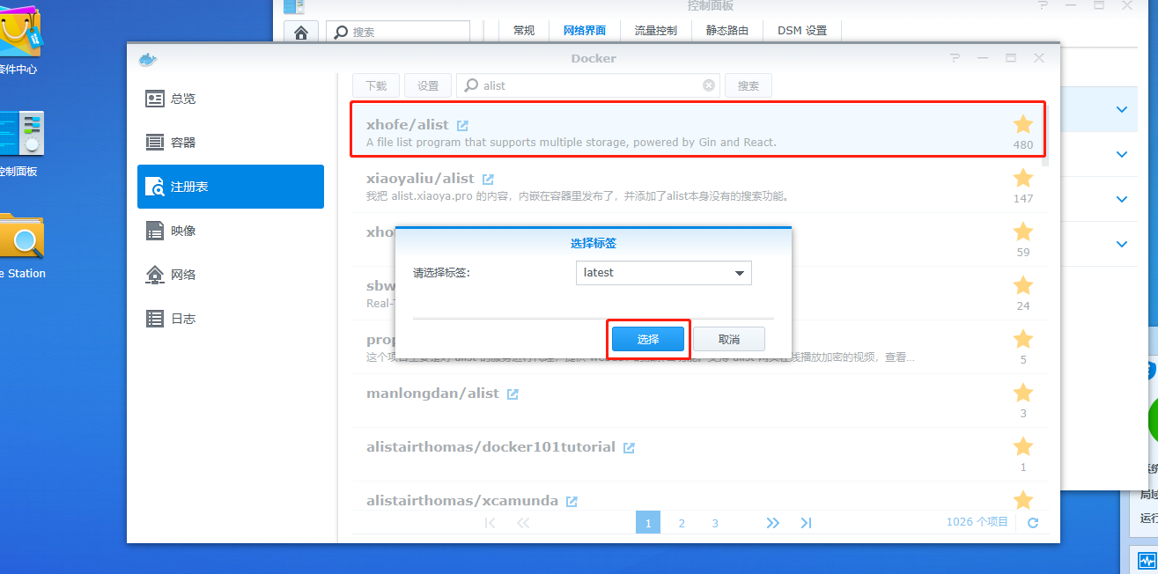Click 选择 to confirm the tag selection
Image resolution: width=1158 pixels, height=574 pixels.
click(648, 339)
